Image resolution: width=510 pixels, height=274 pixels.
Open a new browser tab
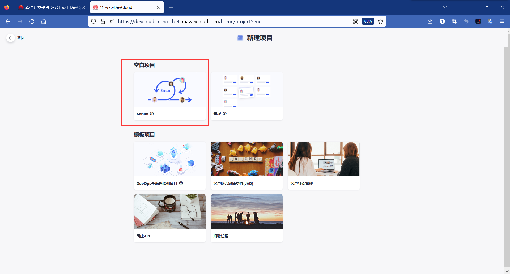coord(171,7)
